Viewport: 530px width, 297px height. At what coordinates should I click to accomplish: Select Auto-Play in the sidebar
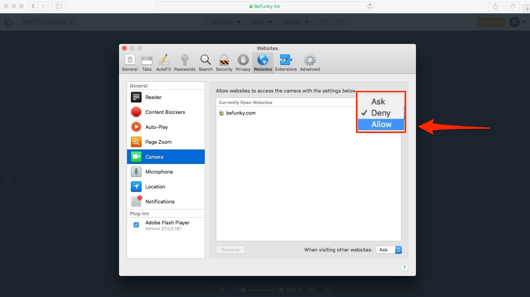[x=166, y=127]
